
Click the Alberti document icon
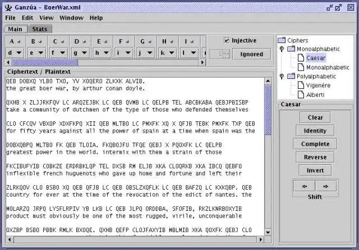click(x=301, y=95)
